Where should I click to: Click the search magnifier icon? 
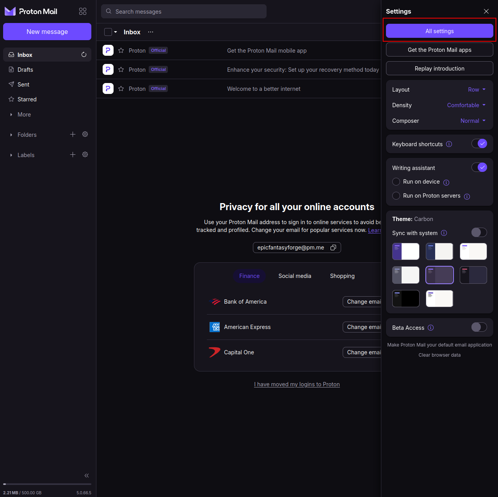(x=108, y=11)
